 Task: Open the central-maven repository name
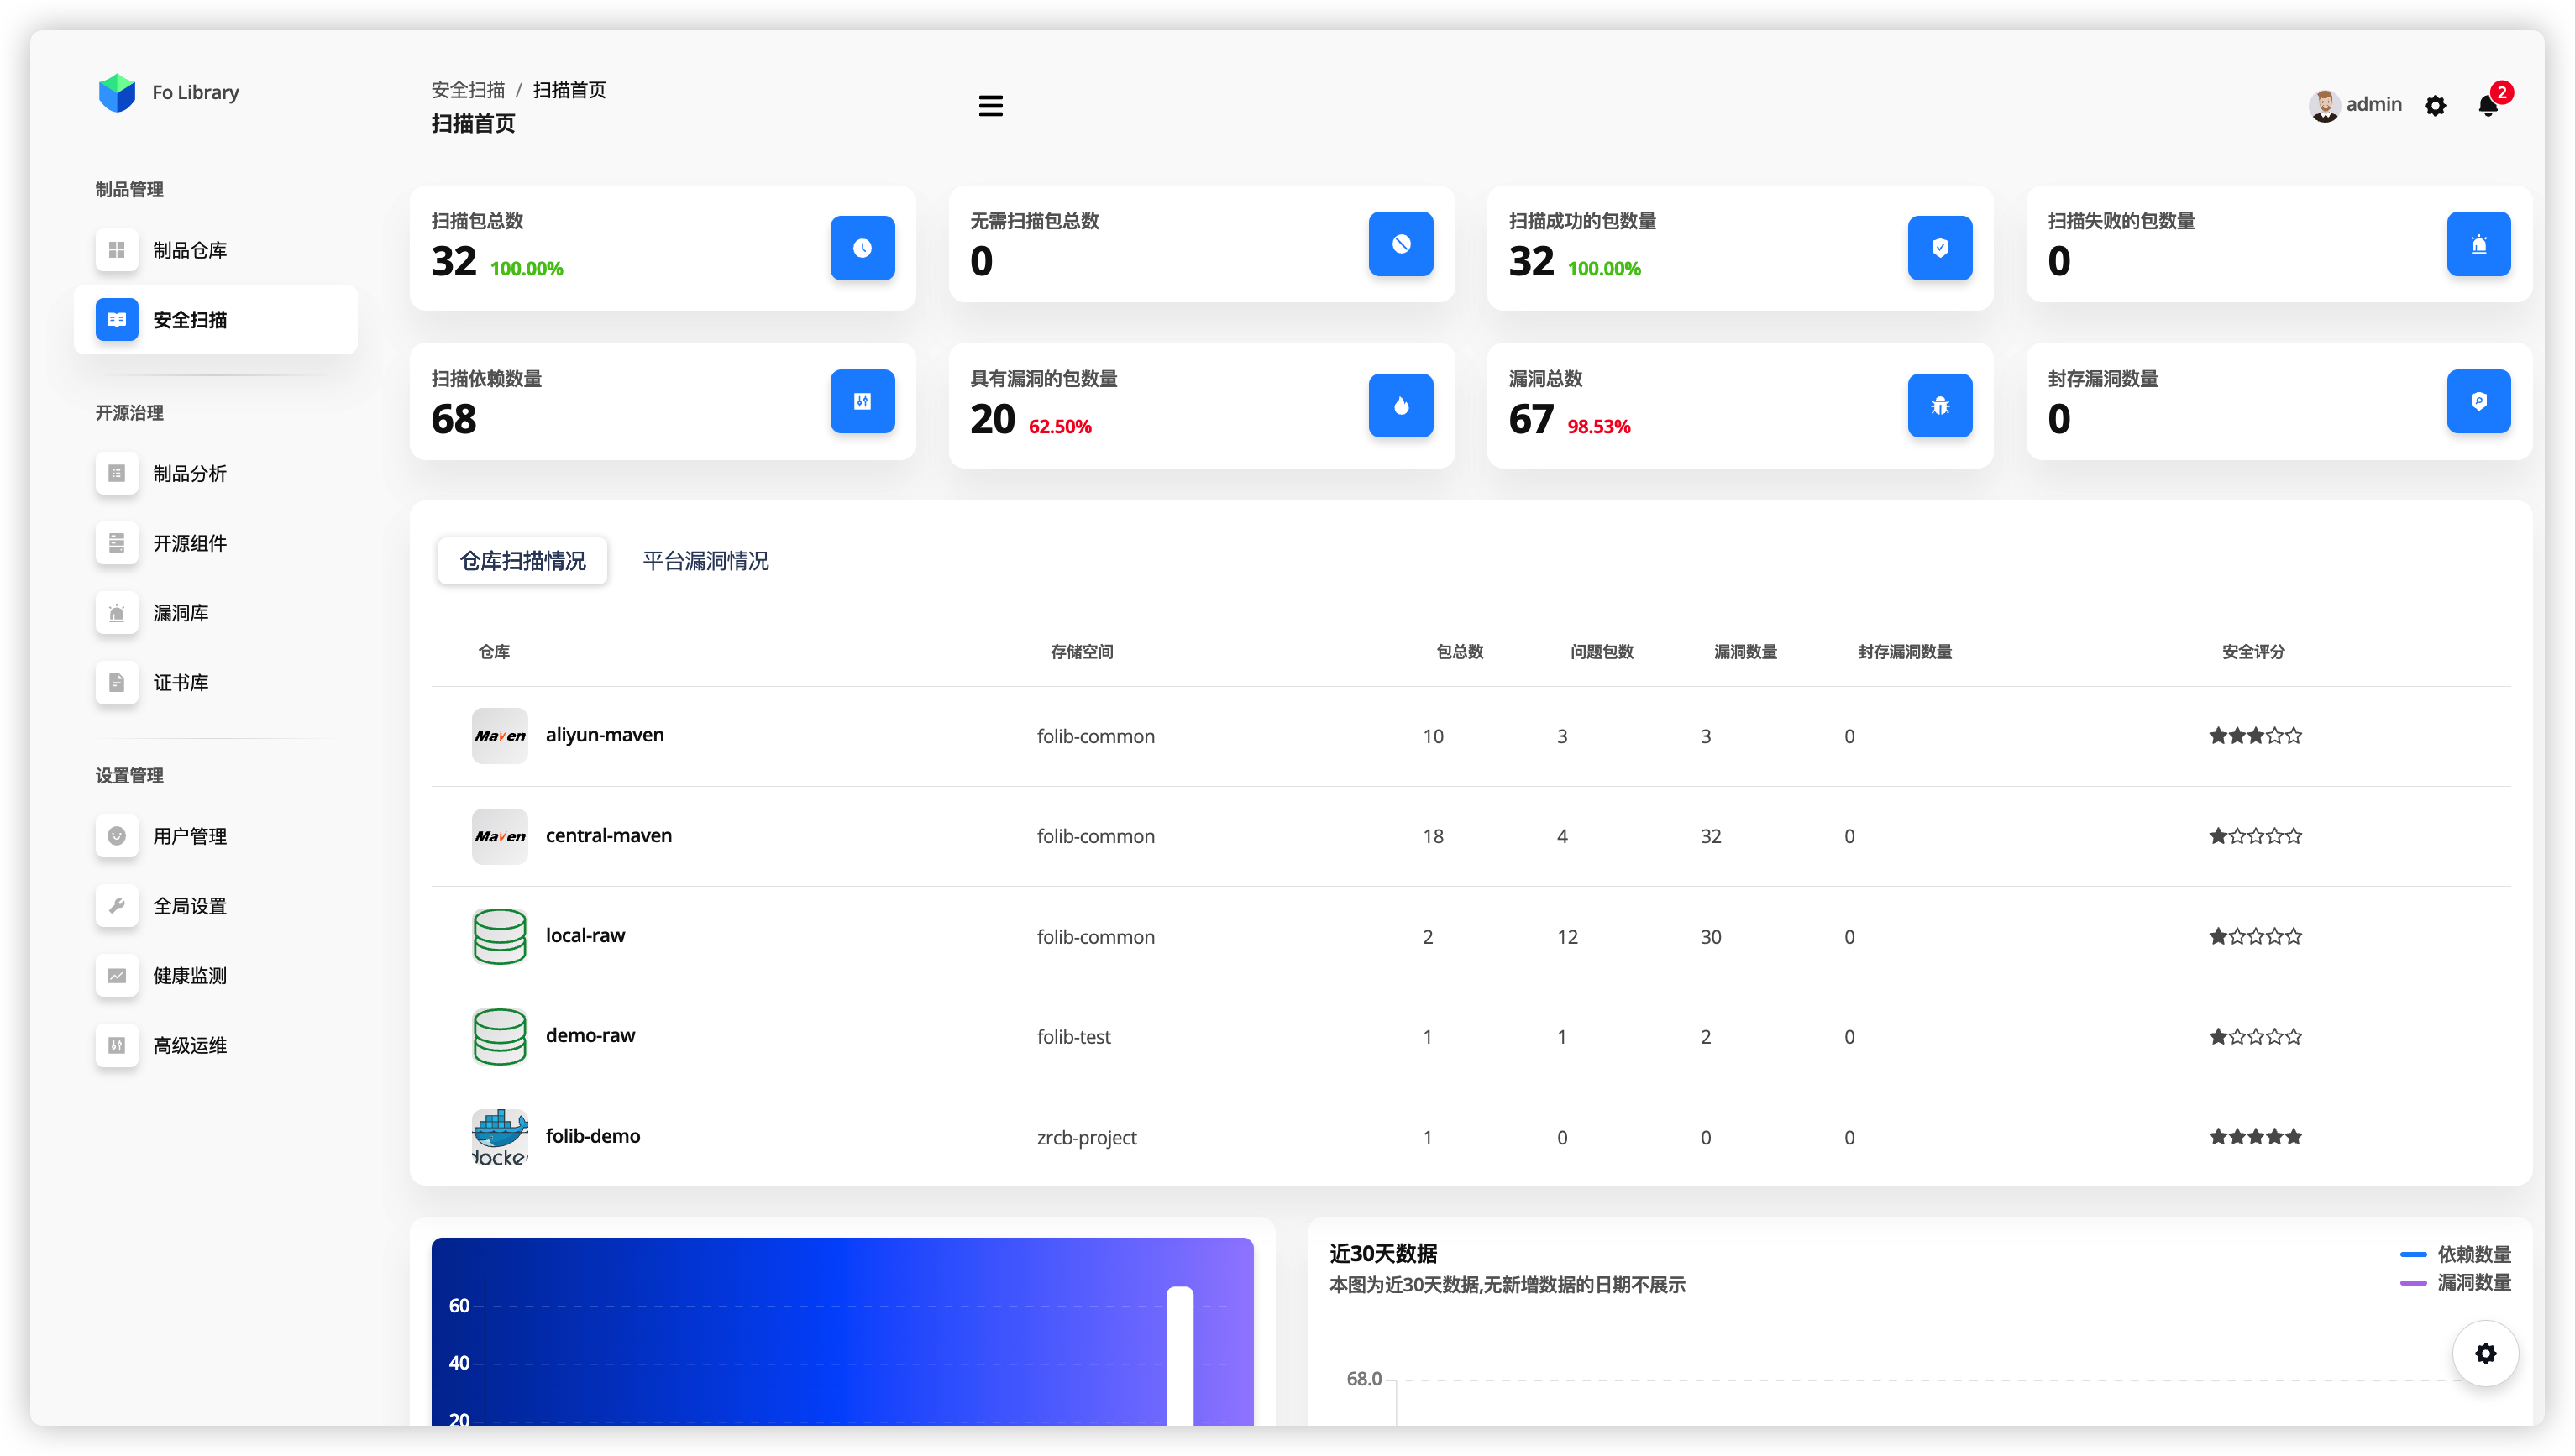point(608,836)
